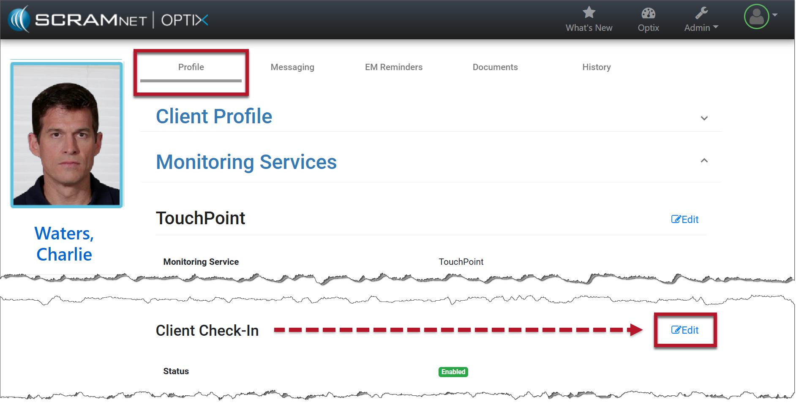
Task: Switch to the Profile tab
Action: point(191,67)
